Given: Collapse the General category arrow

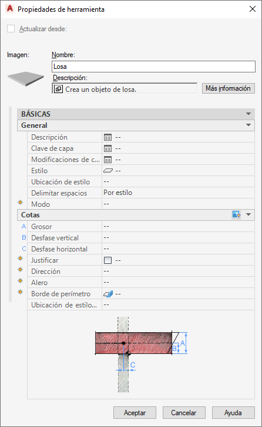Looking at the screenshot, I should (248, 125).
